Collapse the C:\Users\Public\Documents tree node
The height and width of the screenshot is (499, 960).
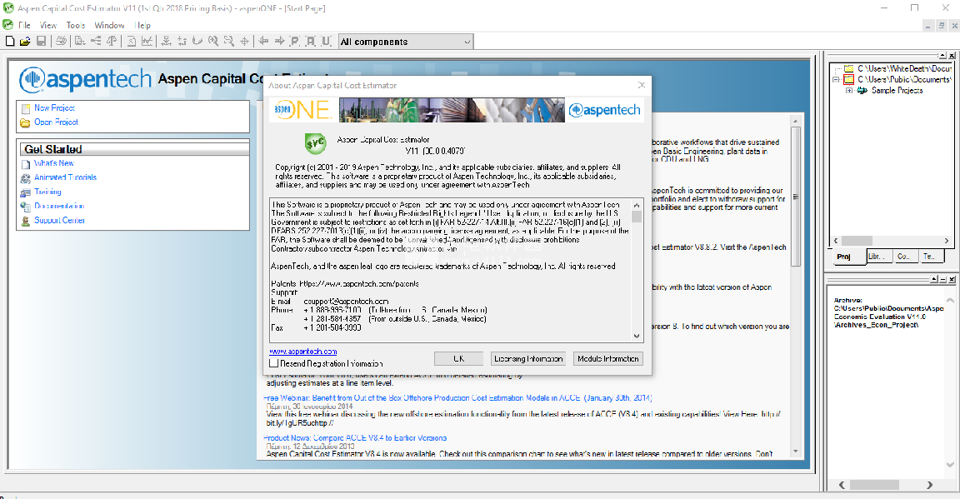(x=836, y=80)
